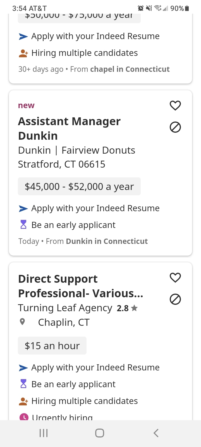Screen dimensions: 201x447
Task: Tap the Turning Leaf hiring multiple candidates icon
Action: pyautogui.click(x=23, y=401)
